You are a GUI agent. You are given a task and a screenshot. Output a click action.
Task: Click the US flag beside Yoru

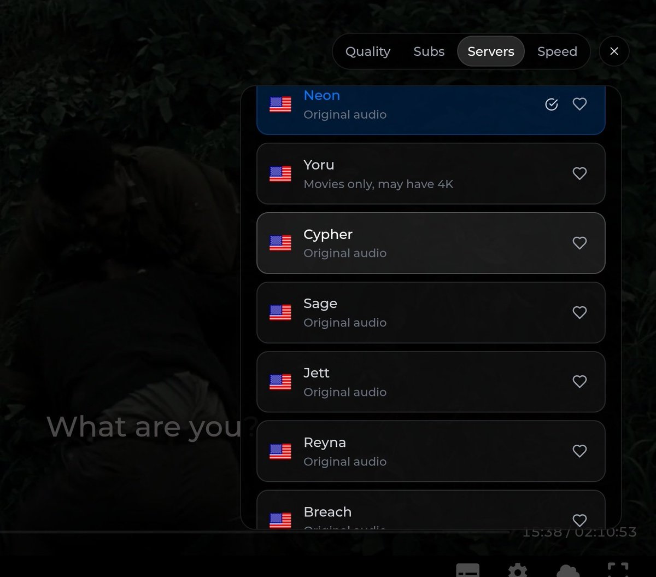(x=280, y=174)
